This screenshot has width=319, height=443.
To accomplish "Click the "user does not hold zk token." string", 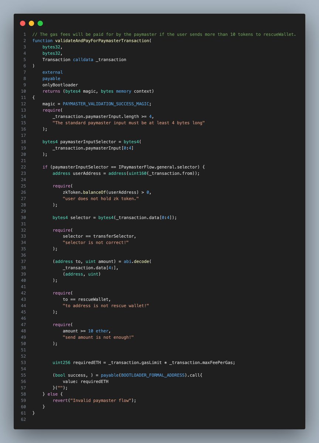I will pos(101,199).
